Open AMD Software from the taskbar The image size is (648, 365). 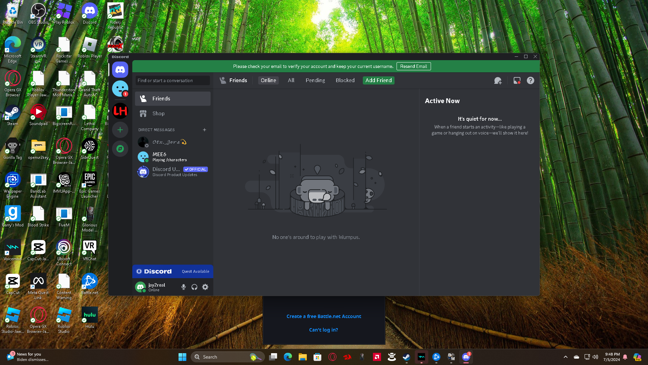(377, 357)
